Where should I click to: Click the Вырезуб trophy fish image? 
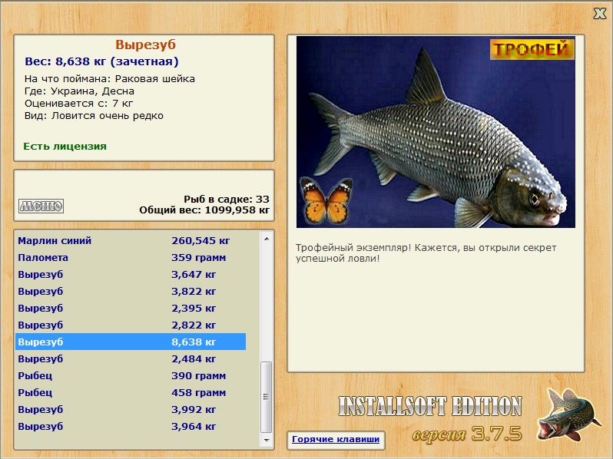[x=436, y=132]
